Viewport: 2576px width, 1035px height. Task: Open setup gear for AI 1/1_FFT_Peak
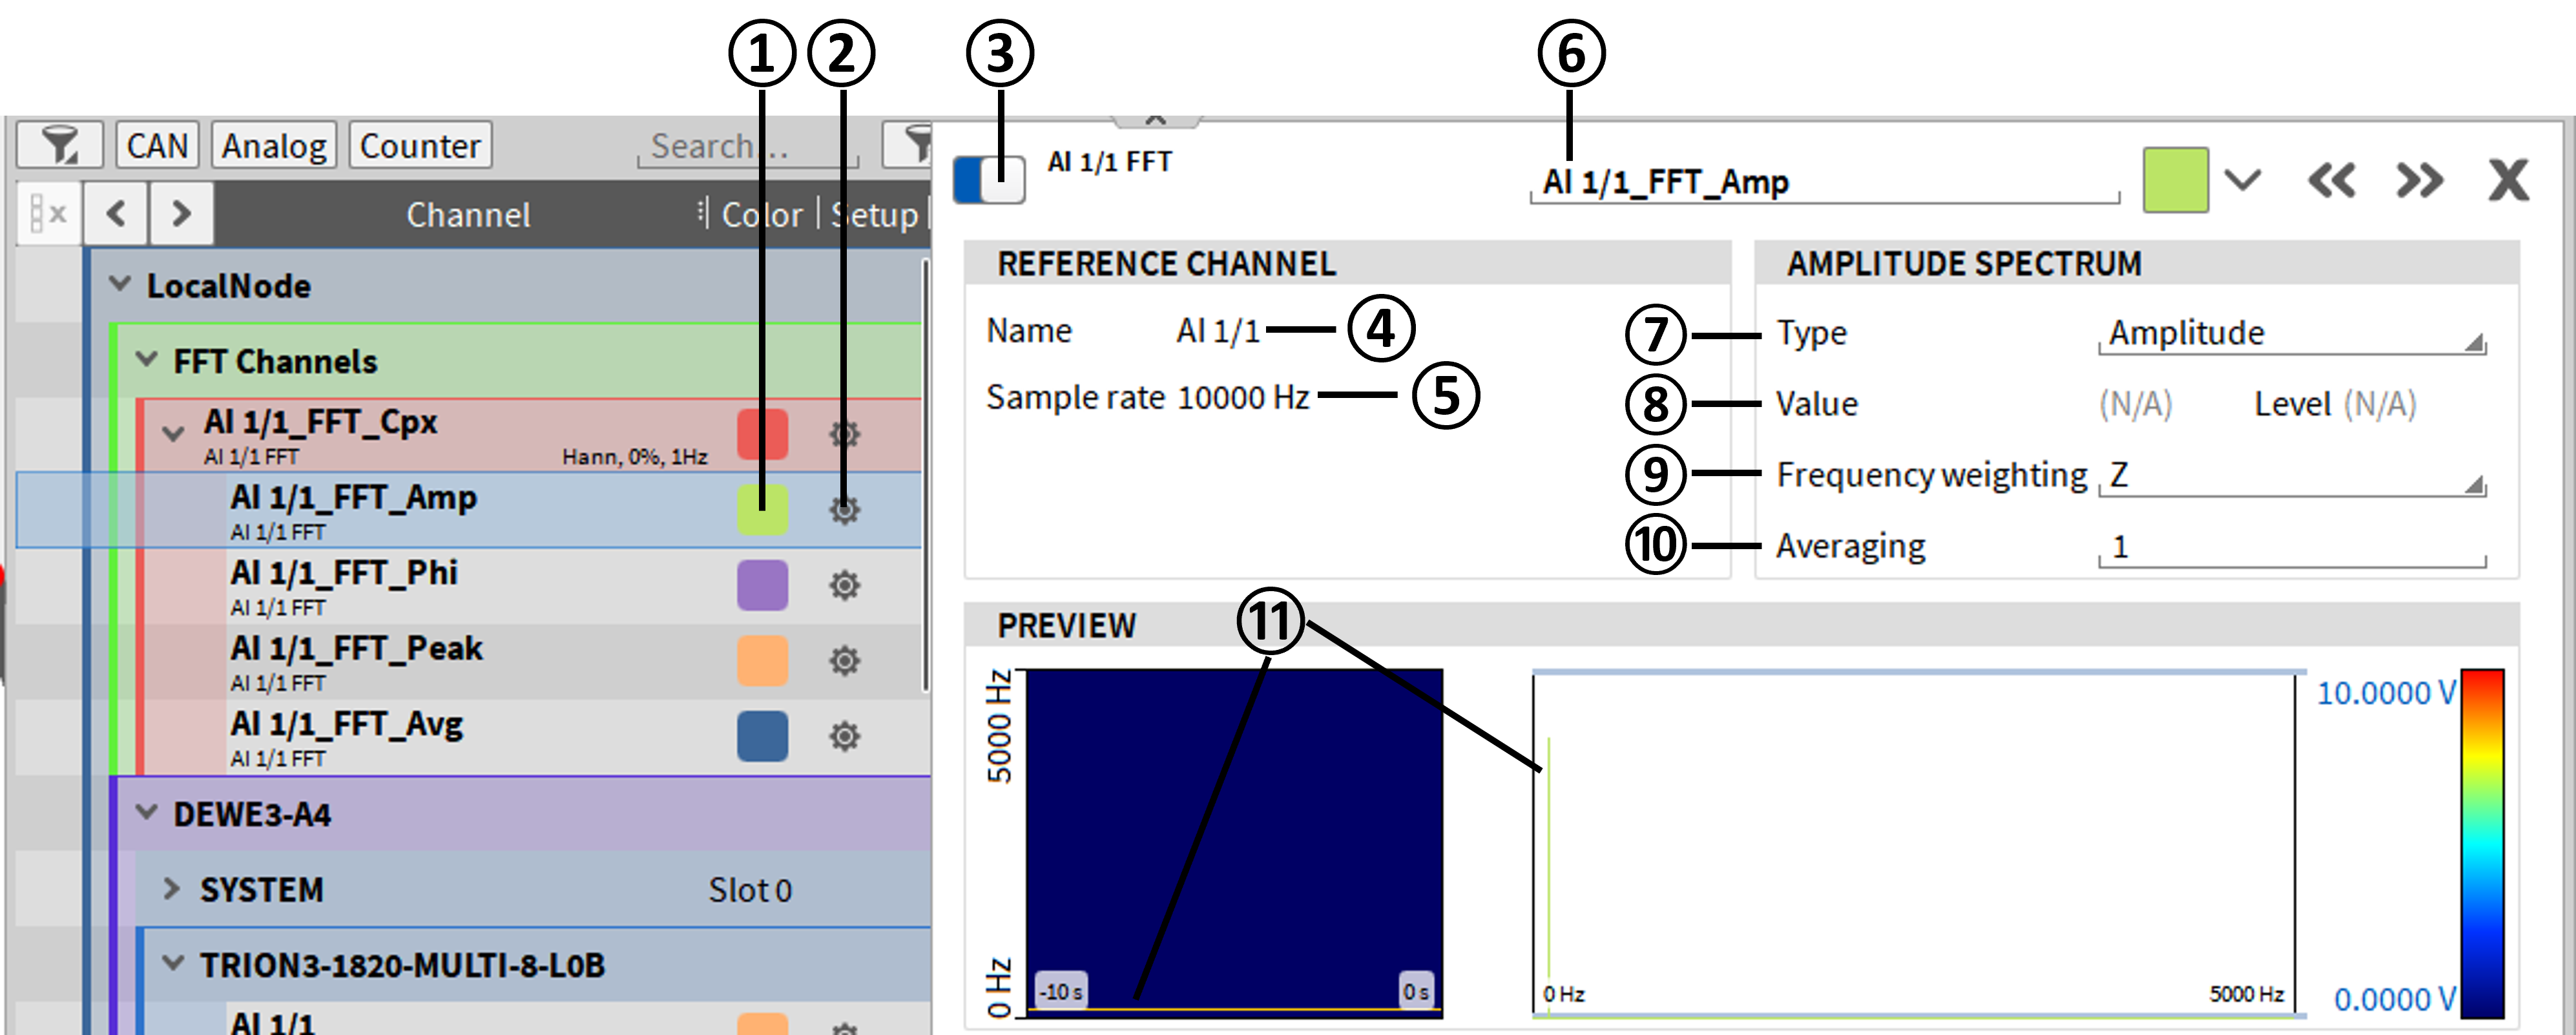coord(844,660)
